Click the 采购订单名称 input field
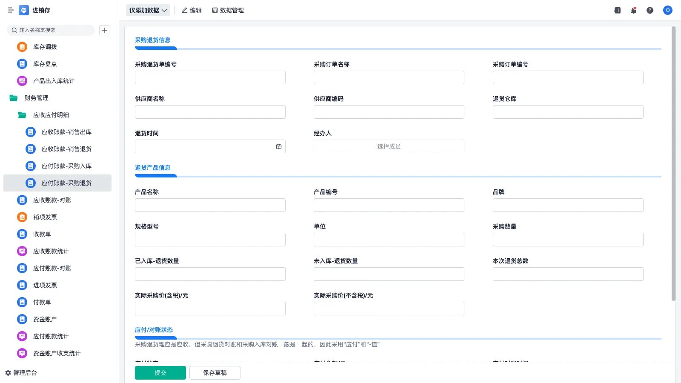 tap(389, 77)
